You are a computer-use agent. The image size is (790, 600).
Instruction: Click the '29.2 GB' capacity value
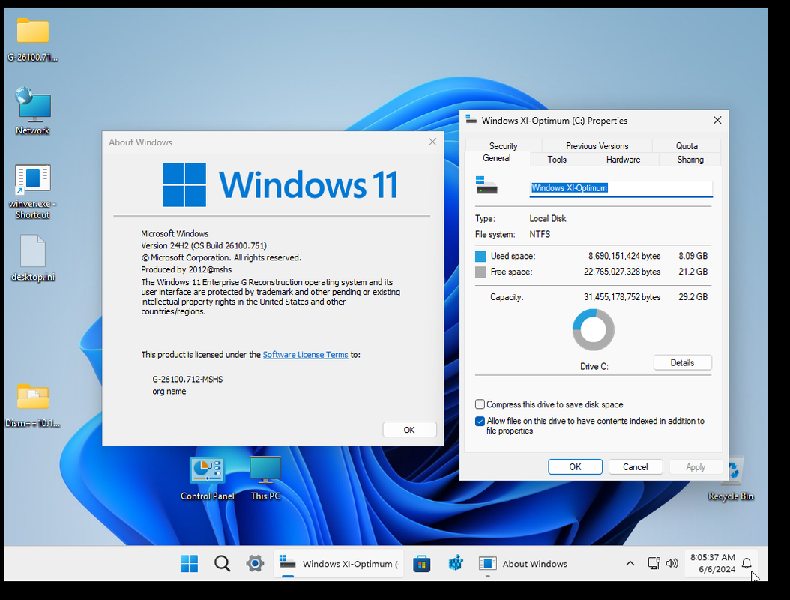click(x=693, y=297)
